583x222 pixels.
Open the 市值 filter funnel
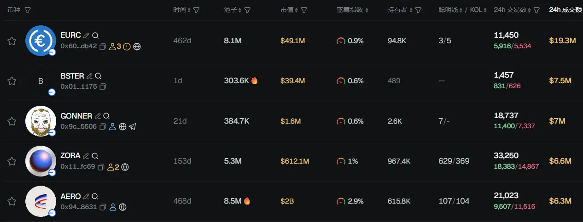[304, 10]
